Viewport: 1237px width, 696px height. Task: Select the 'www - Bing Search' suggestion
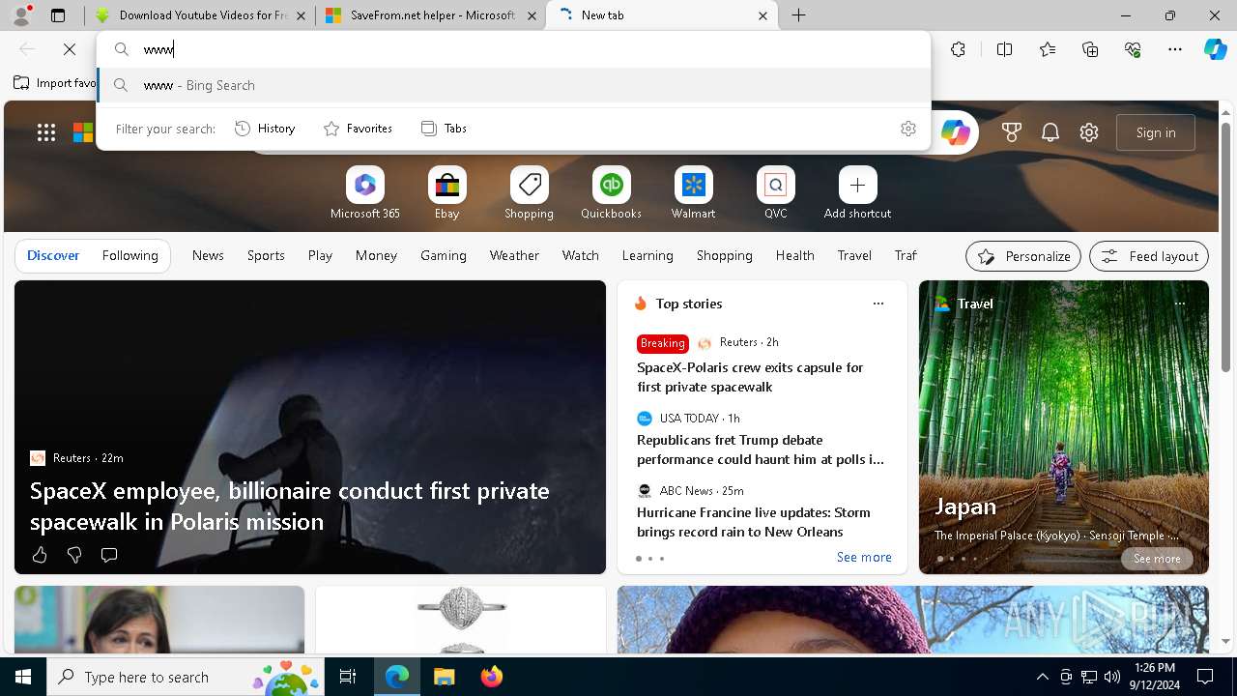click(x=514, y=85)
